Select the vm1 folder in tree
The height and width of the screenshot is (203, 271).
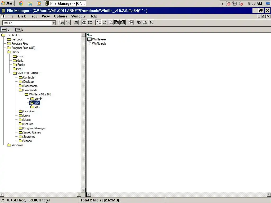click(18, 69)
